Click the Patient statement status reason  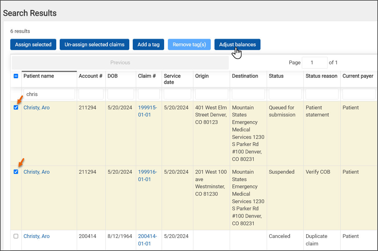[x=317, y=111]
